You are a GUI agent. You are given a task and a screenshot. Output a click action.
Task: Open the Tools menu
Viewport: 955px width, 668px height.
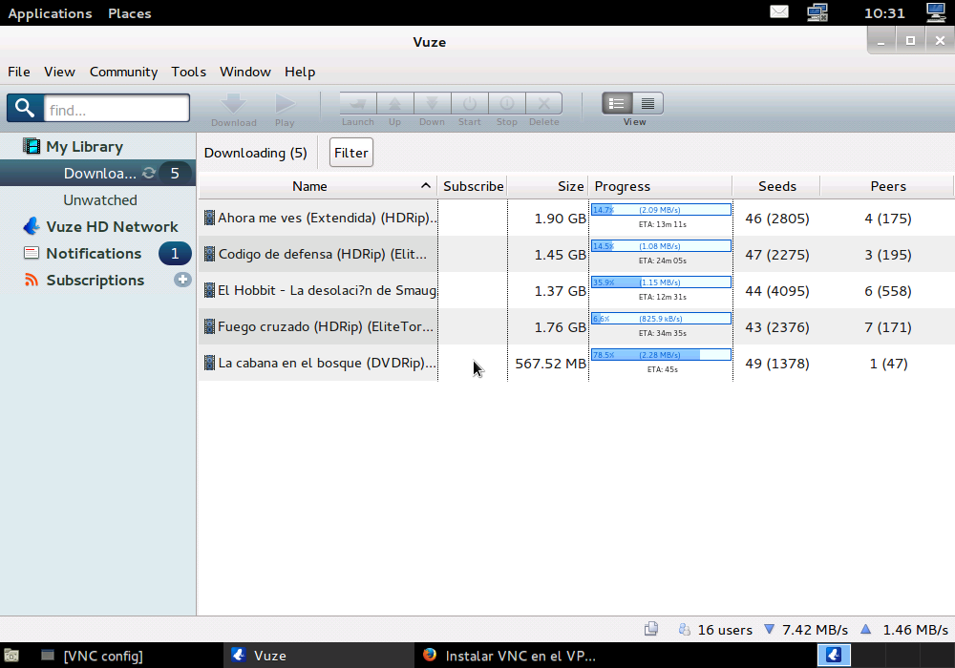pos(189,72)
